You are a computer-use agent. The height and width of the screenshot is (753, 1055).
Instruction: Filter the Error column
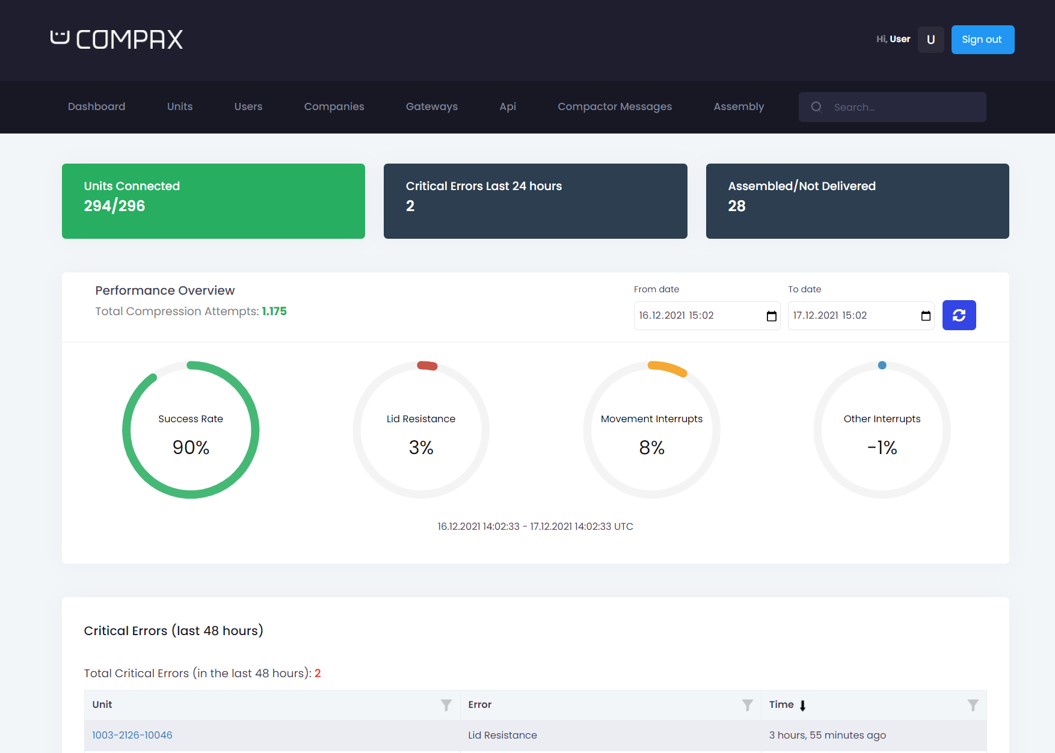747,705
